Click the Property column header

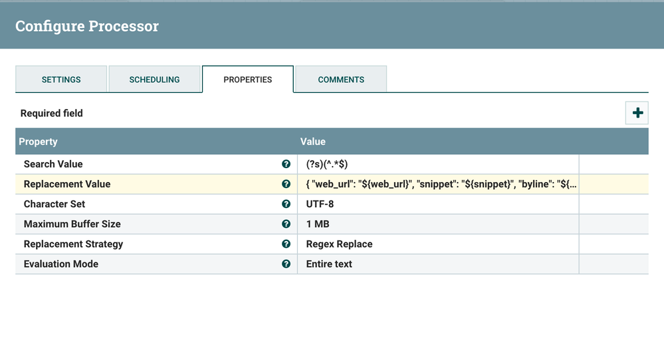point(39,141)
